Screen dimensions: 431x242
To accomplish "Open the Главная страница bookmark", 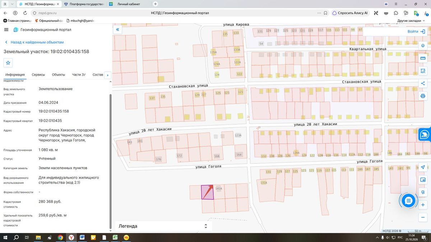I will pos(17,21).
